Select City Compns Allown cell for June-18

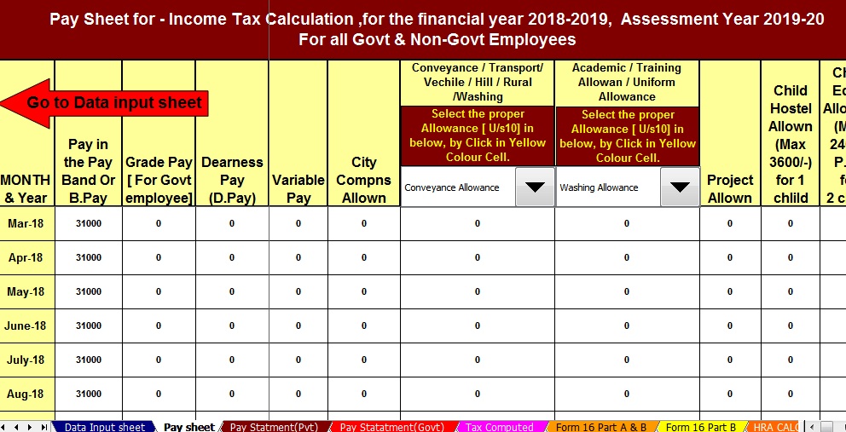tap(363, 325)
